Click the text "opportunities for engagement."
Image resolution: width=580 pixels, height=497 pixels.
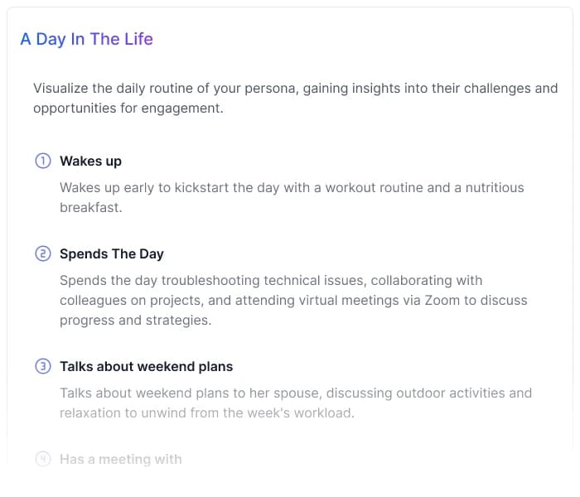(x=128, y=108)
